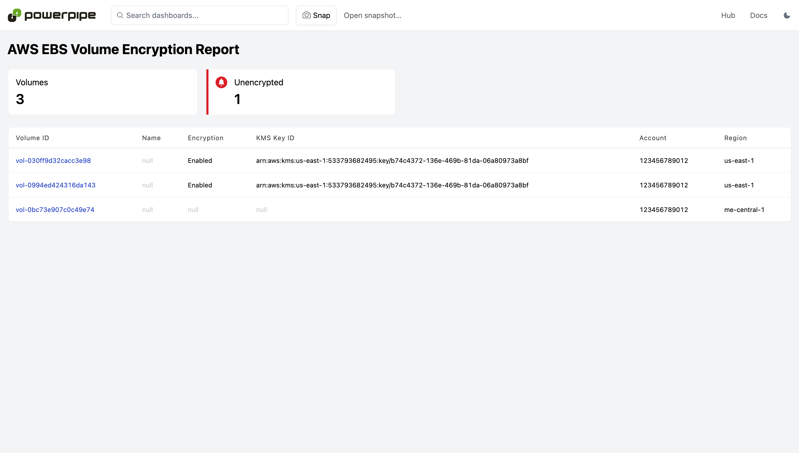Open volume vol-0994ed424316da143 link

(55, 185)
